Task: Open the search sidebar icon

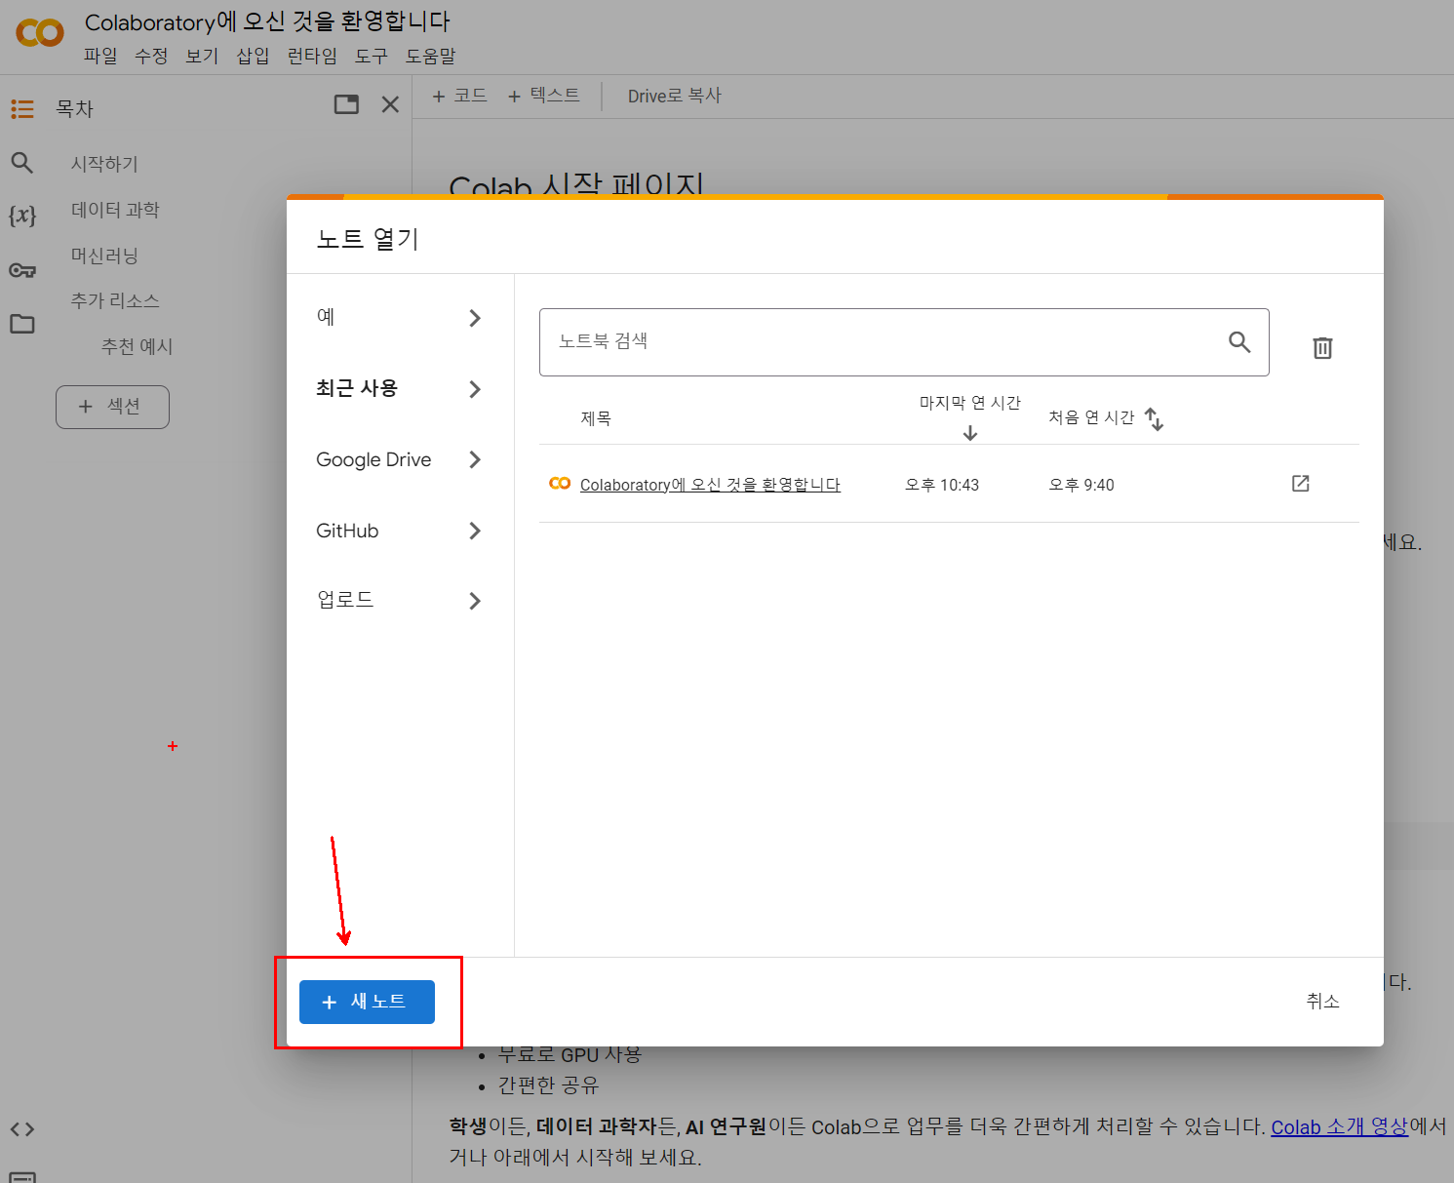Action: (22, 163)
